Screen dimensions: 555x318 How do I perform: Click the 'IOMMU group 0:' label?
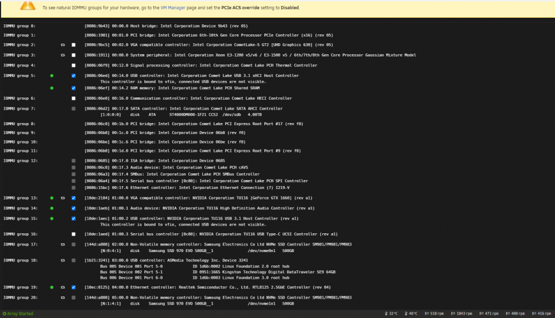19,26
